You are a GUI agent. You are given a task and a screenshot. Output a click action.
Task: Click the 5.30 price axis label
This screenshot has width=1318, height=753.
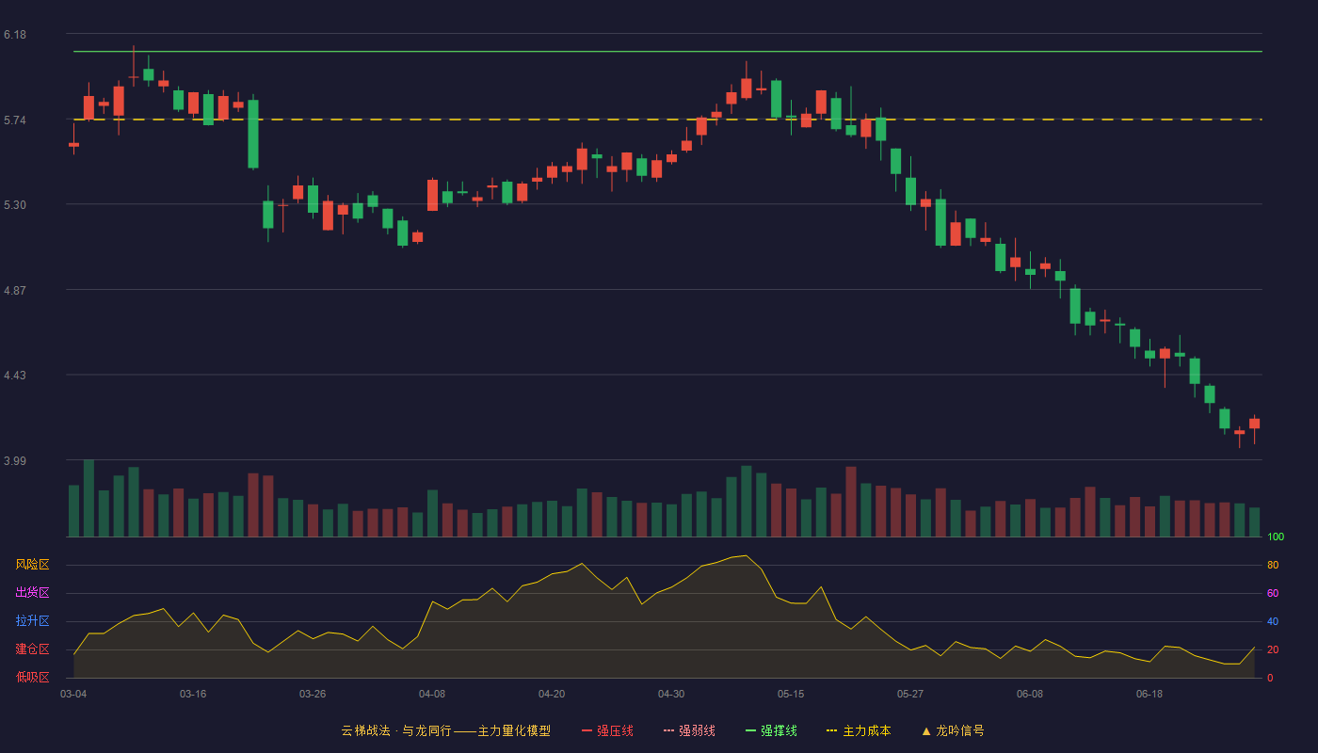click(15, 205)
